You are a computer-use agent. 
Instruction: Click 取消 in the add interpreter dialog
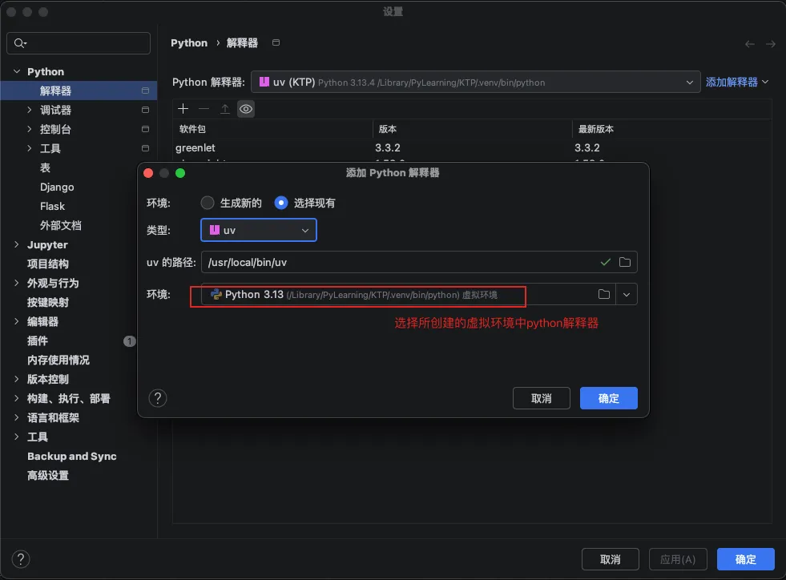541,398
